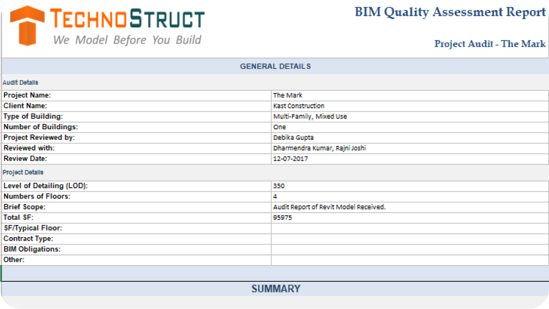Click the 'We Model Before You Build' tagline
This screenshot has height=309, width=549.
pos(127,40)
